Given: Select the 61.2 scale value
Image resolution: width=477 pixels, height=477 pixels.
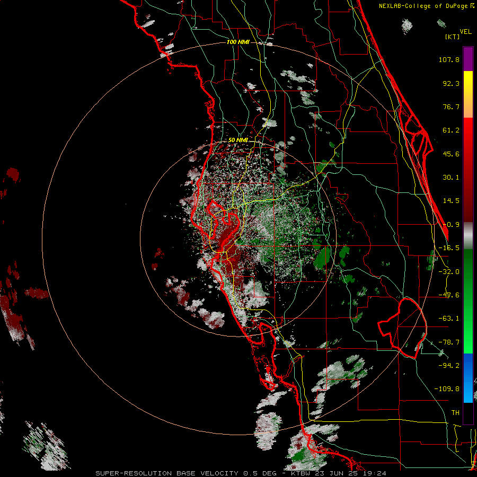Looking at the screenshot, I should pos(451,130).
